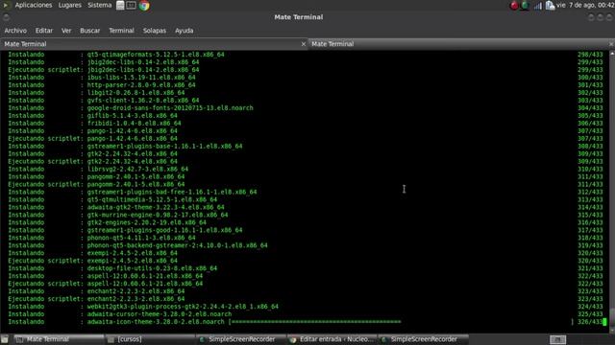Open the Ayuda menu

pos(184,31)
